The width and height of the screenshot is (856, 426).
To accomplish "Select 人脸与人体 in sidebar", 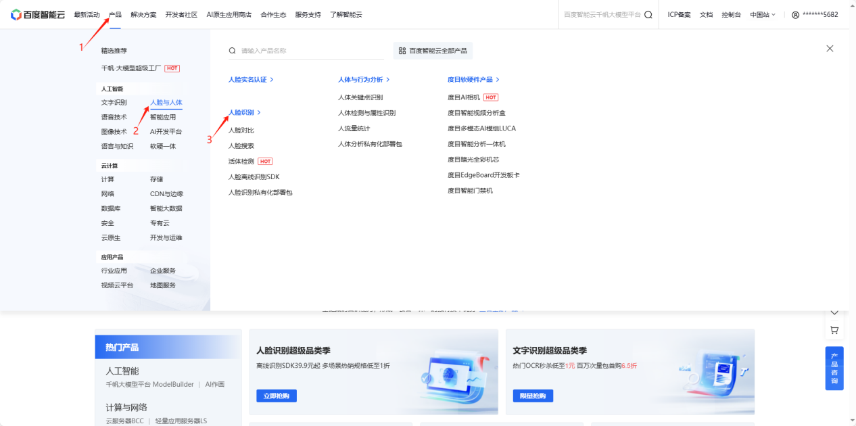I will tap(166, 103).
